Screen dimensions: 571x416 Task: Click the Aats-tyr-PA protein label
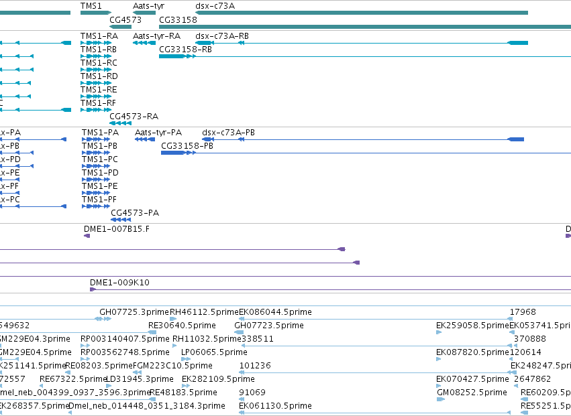click(x=158, y=133)
